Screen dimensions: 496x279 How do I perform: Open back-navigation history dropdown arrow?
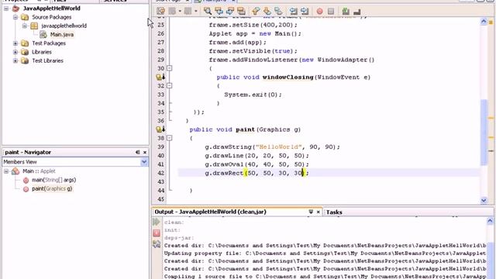180,12
